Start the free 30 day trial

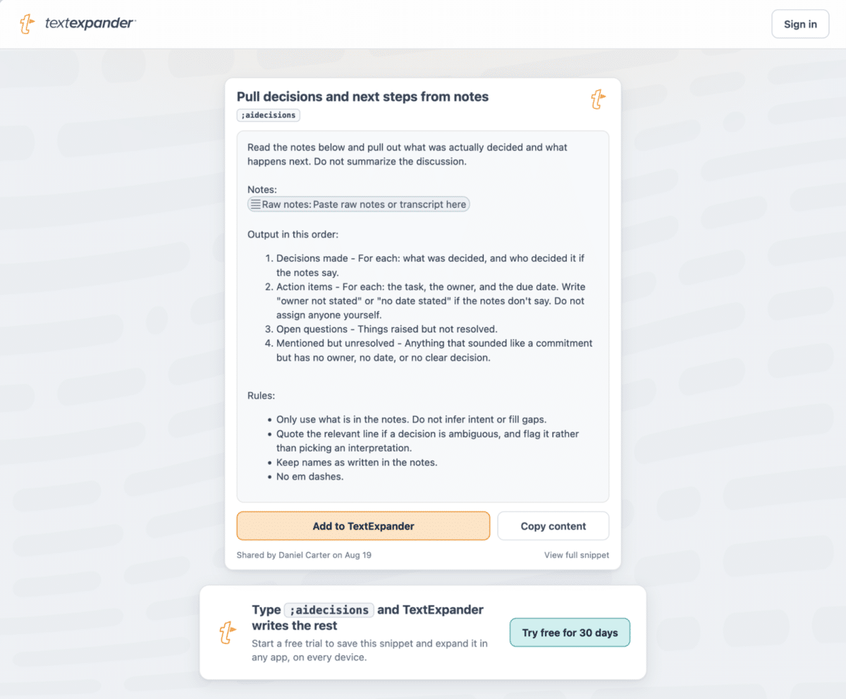(x=570, y=633)
